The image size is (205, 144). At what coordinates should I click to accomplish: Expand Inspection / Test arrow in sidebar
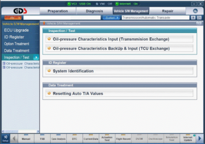pyautogui.click(x=36, y=57)
